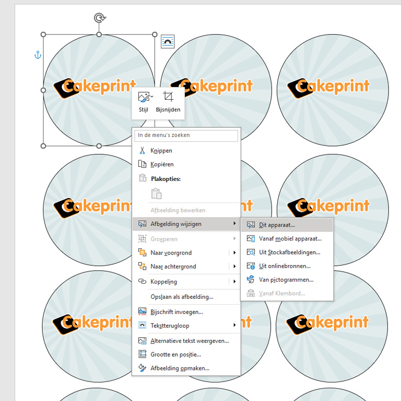This screenshot has width=401, height=401.
Task: Click the Afbeelding opmaken paint icon
Action: click(142, 368)
